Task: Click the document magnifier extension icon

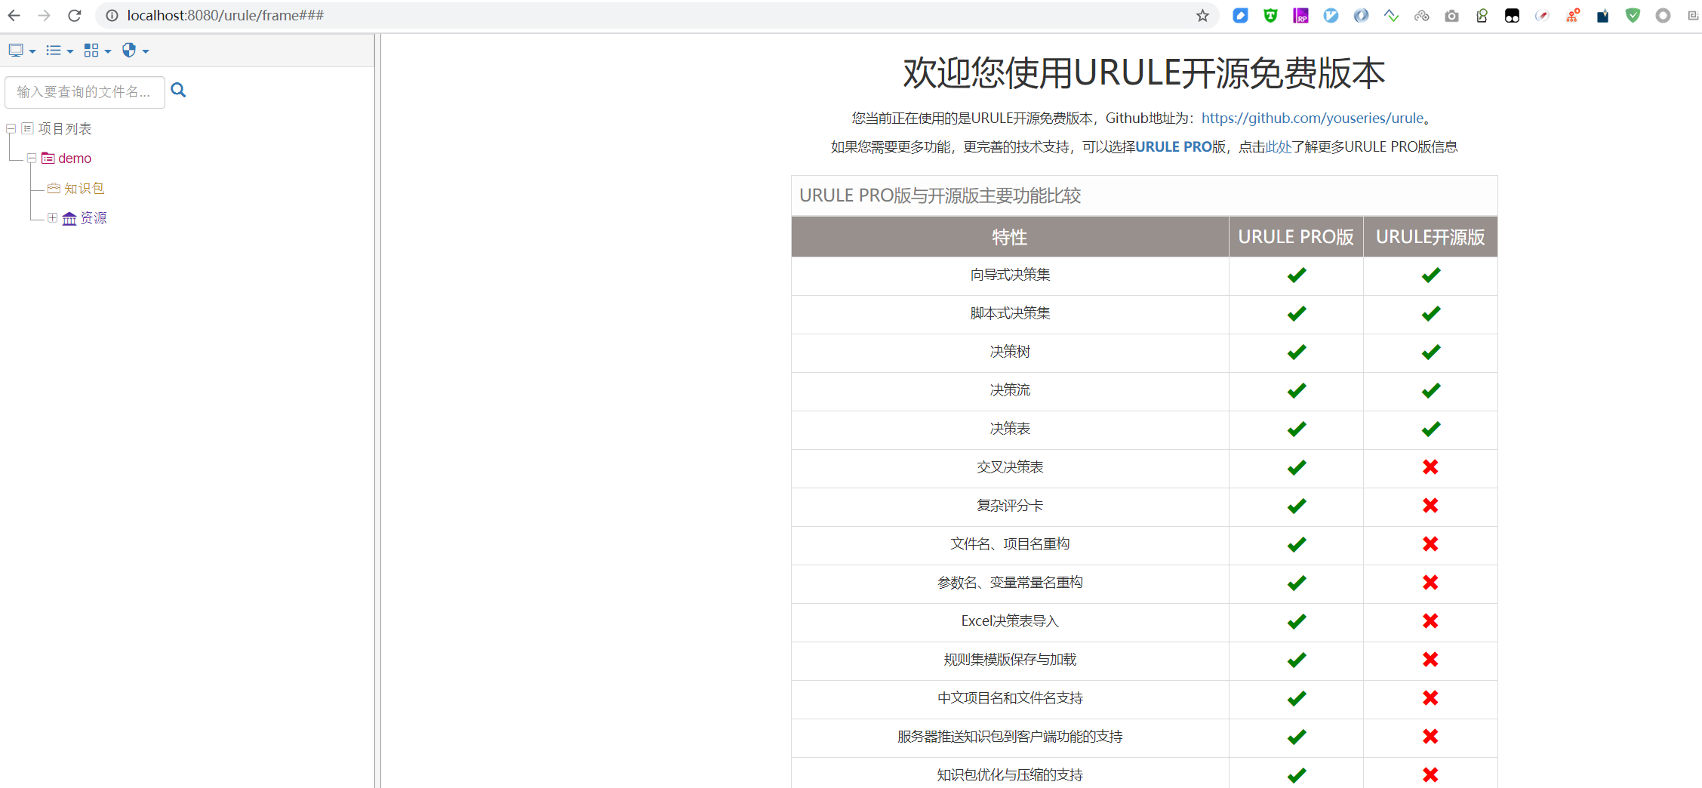Action: click(x=1482, y=15)
